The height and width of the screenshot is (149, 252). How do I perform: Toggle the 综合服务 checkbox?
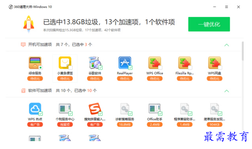click(41, 68)
